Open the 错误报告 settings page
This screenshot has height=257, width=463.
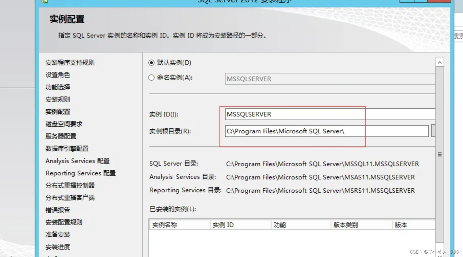pos(58,210)
